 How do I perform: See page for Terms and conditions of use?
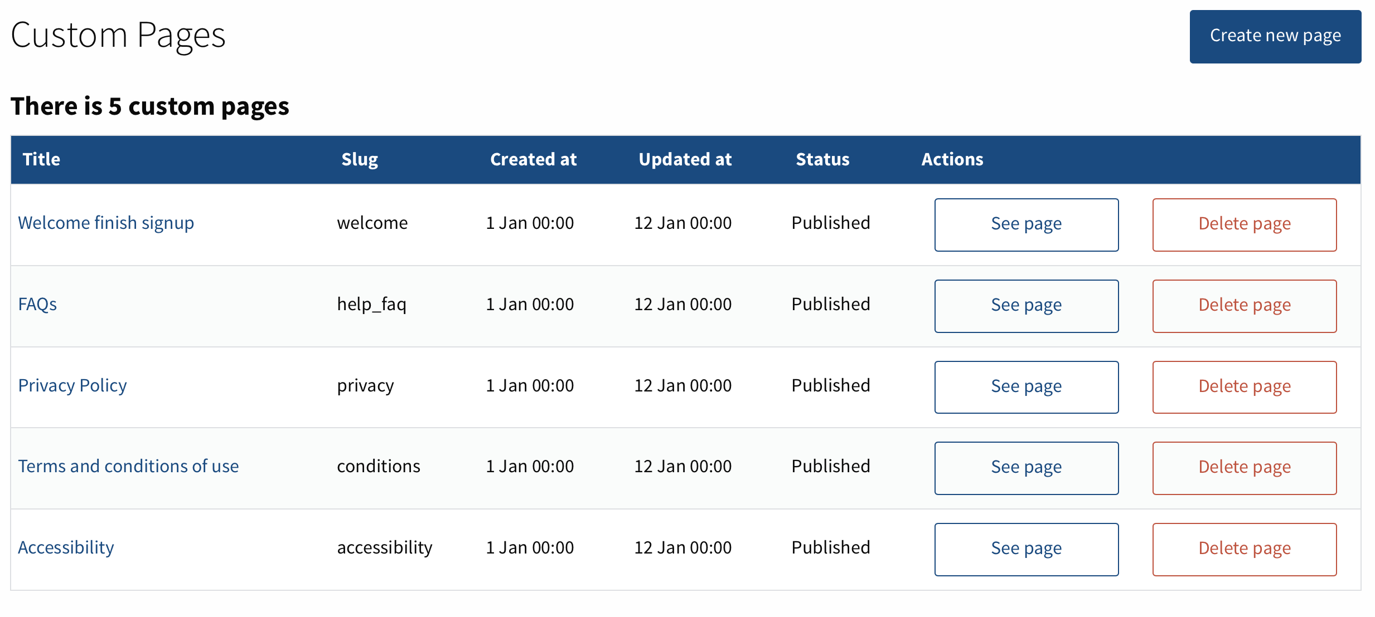pos(1026,467)
